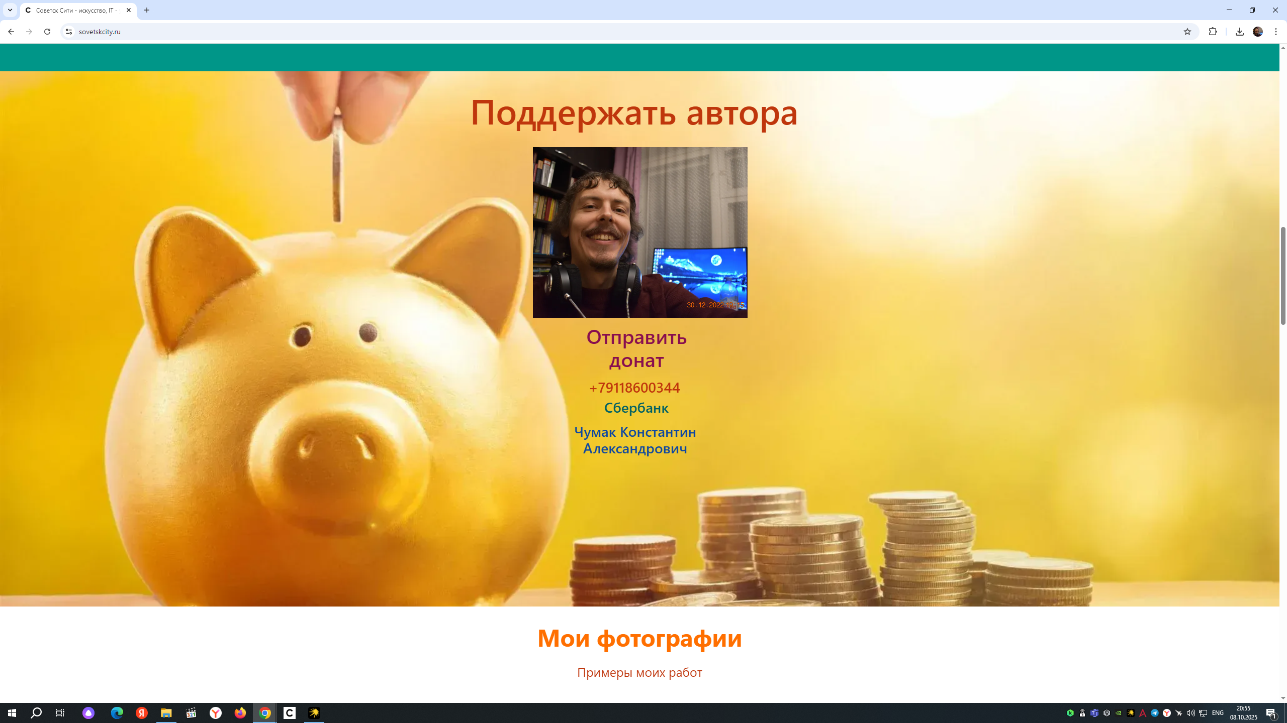Viewport: 1287px width, 723px height.
Task: Open the Chrome downloads icon
Action: click(1240, 32)
